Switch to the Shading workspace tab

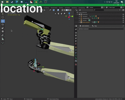(61, 8)
